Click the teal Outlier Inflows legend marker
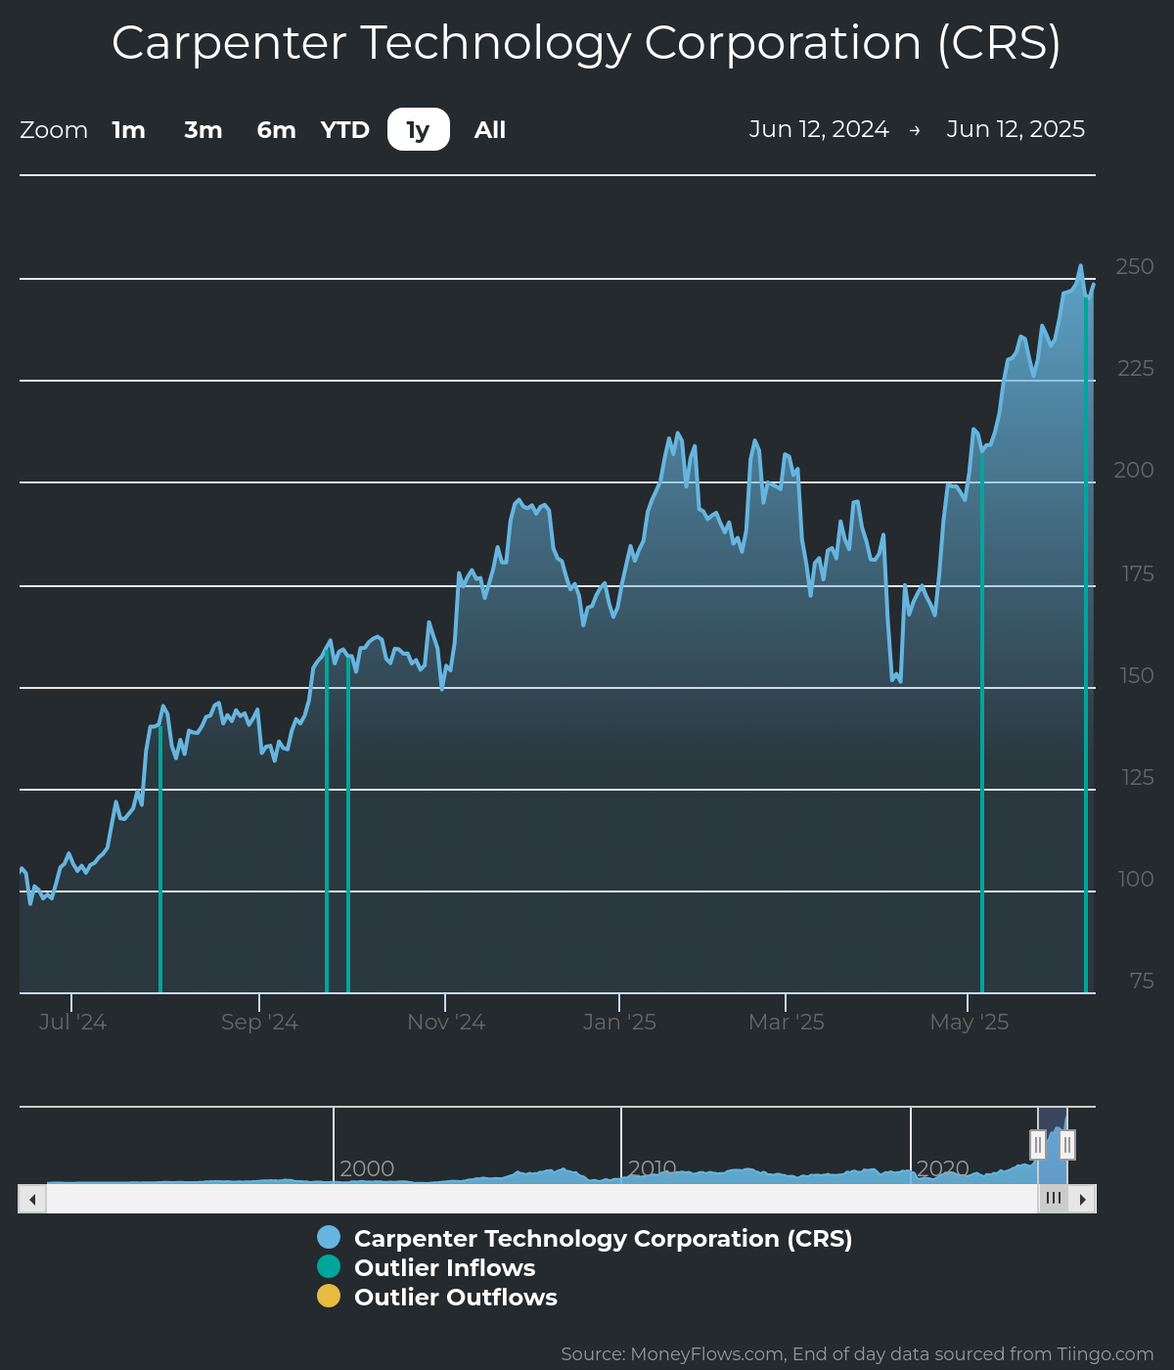 pyautogui.click(x=329, y=1267)
